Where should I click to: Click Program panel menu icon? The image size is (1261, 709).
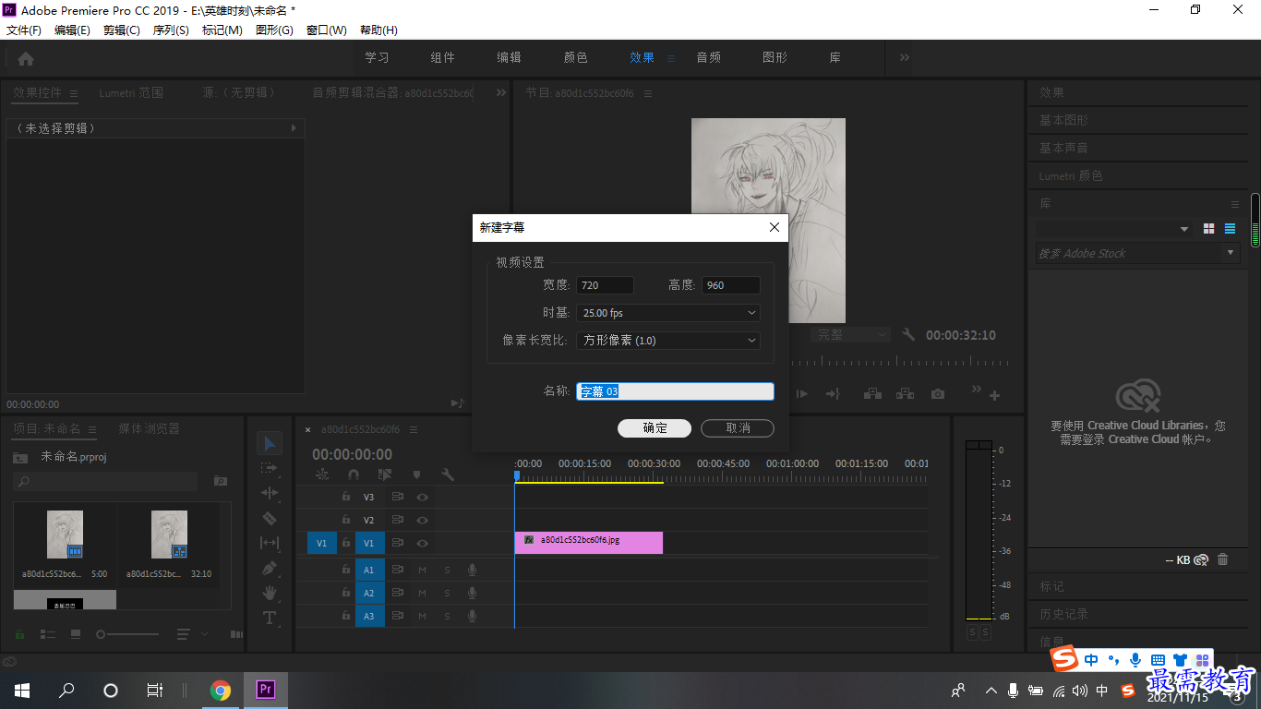point(648,93)
